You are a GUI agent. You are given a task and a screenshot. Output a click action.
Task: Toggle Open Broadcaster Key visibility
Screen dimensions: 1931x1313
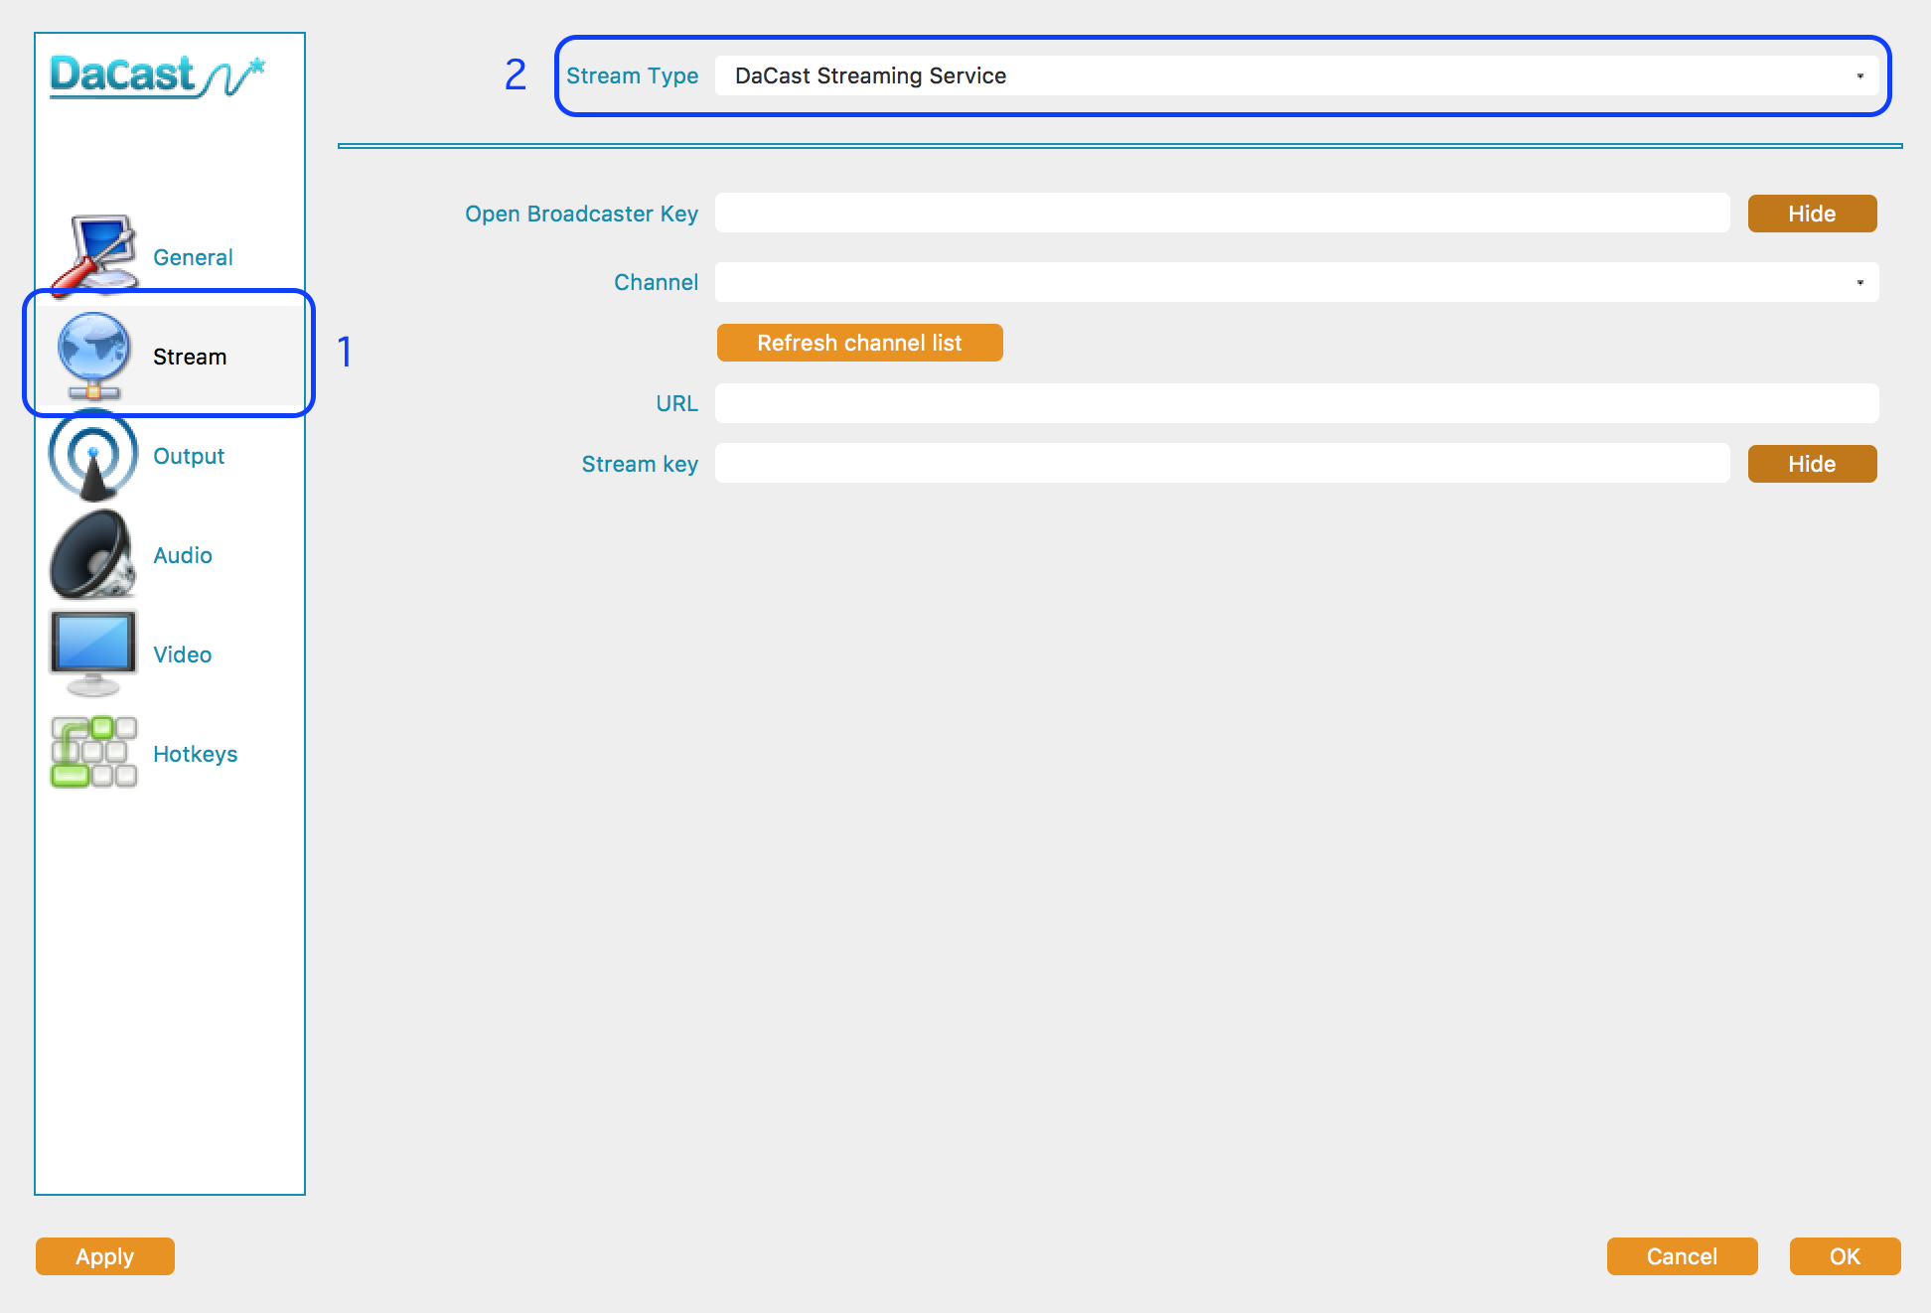tap(1814, 214)
